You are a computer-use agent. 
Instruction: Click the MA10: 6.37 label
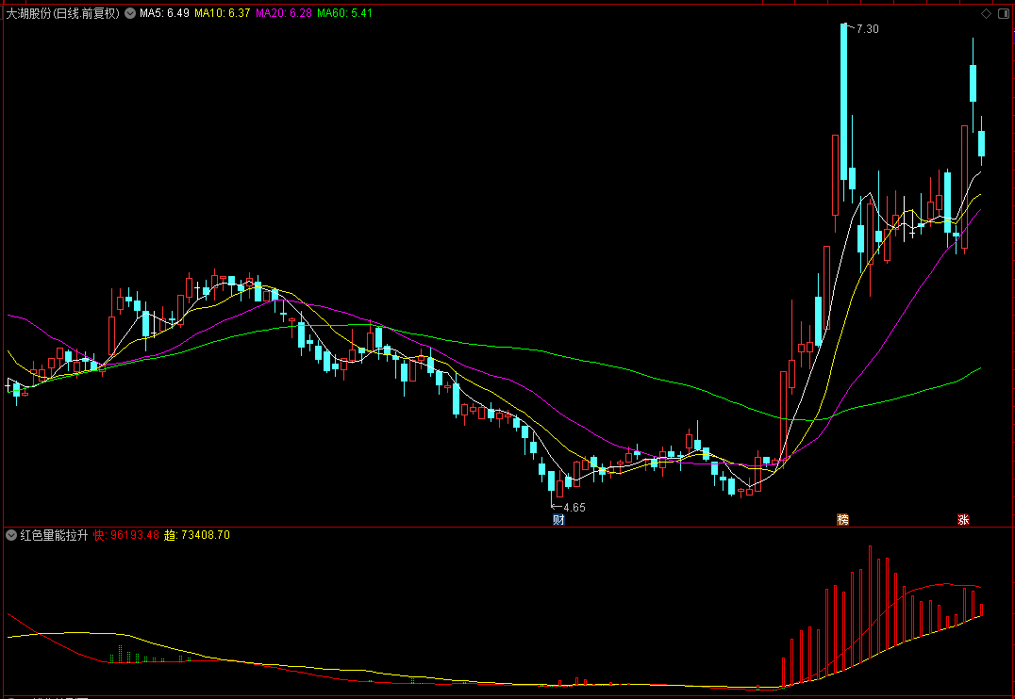pyautogui.click(x=222, y=13)
